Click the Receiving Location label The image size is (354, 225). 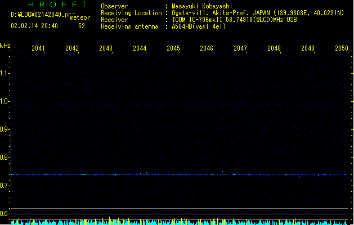pos(131,13)
